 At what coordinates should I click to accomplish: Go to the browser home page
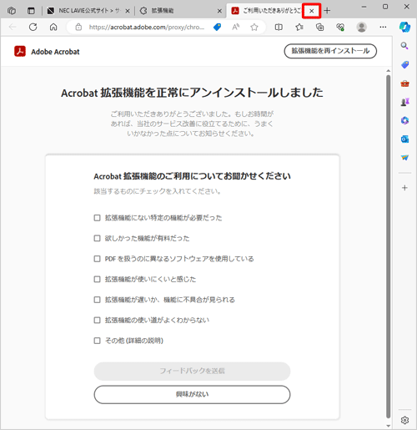pos(53,27)
